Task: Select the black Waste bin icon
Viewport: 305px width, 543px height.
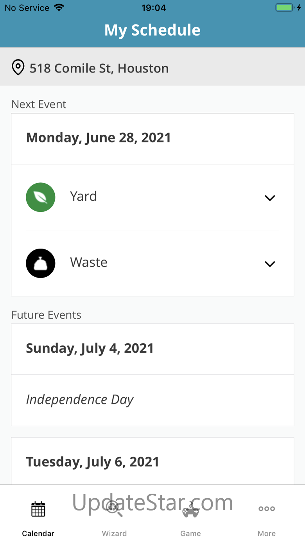Action: coord(41,263)
